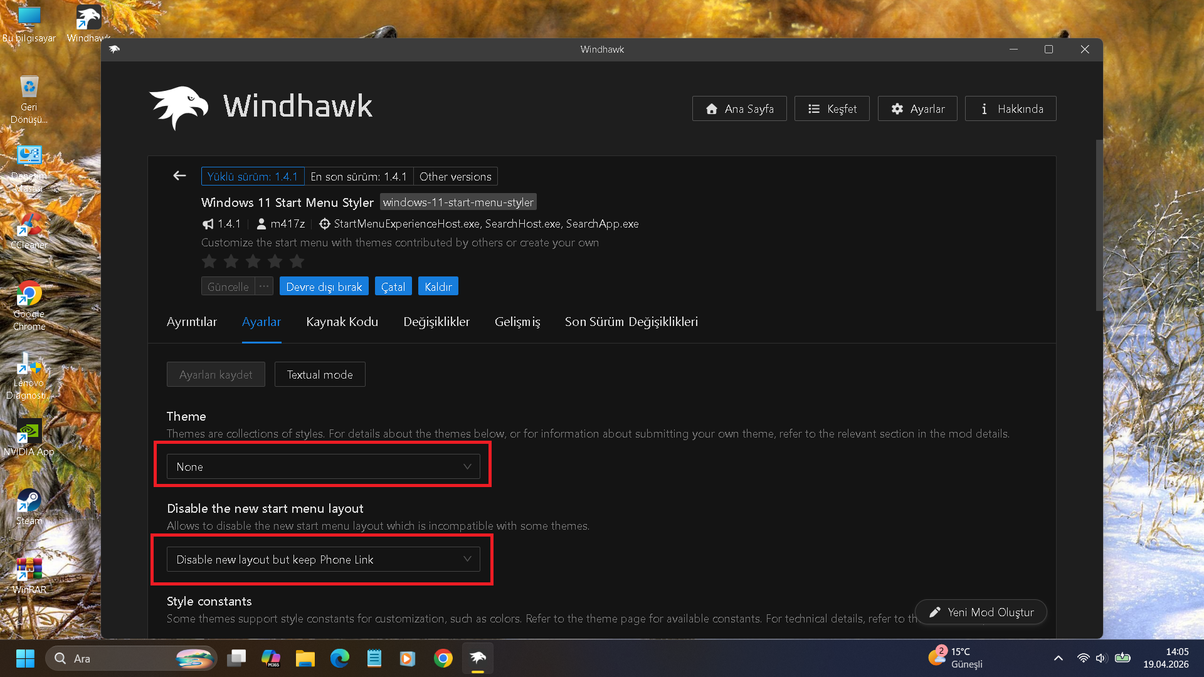Click Yeni Mod Oluştur button
The height and width of the screenshot is (677, 1204).
click(981, 612)
